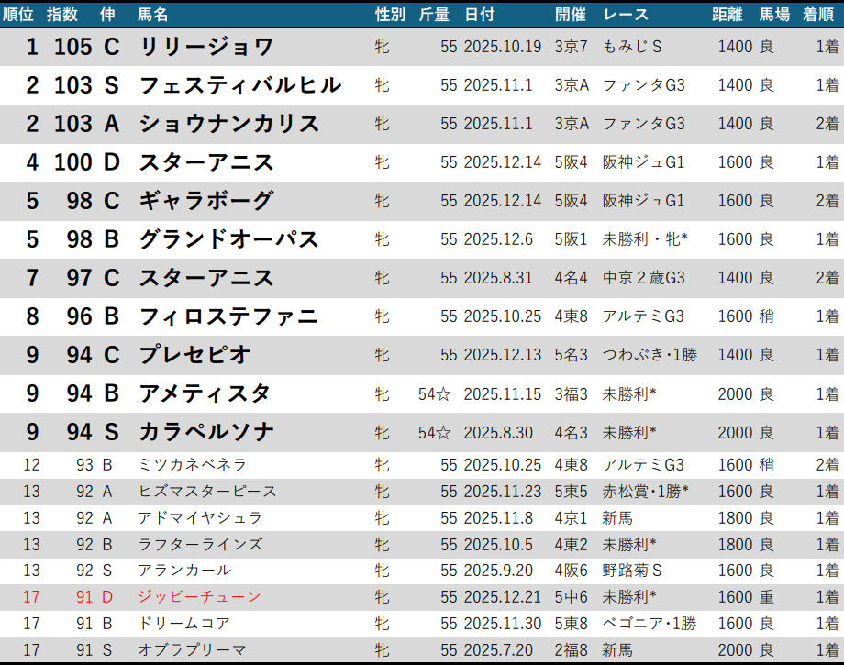The width and height of the screenshot is (844, 665).
Task: Click horse name オブラプリーマ
Action: pyautogui.click(x=192, y=650)
